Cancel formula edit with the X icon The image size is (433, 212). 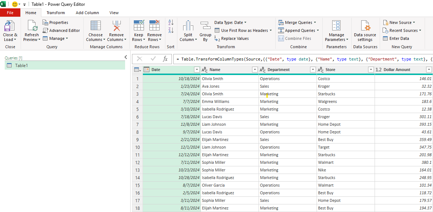pyautogui.click(x=140, y=59)
